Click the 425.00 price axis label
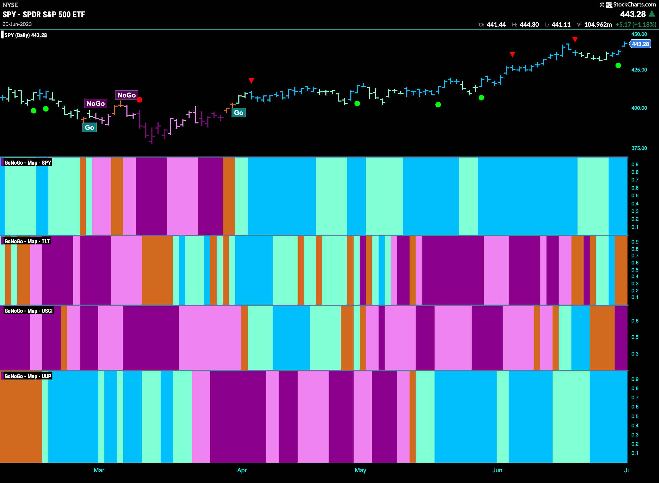This screenshot has width=659, height=483. tap(639, 69)
